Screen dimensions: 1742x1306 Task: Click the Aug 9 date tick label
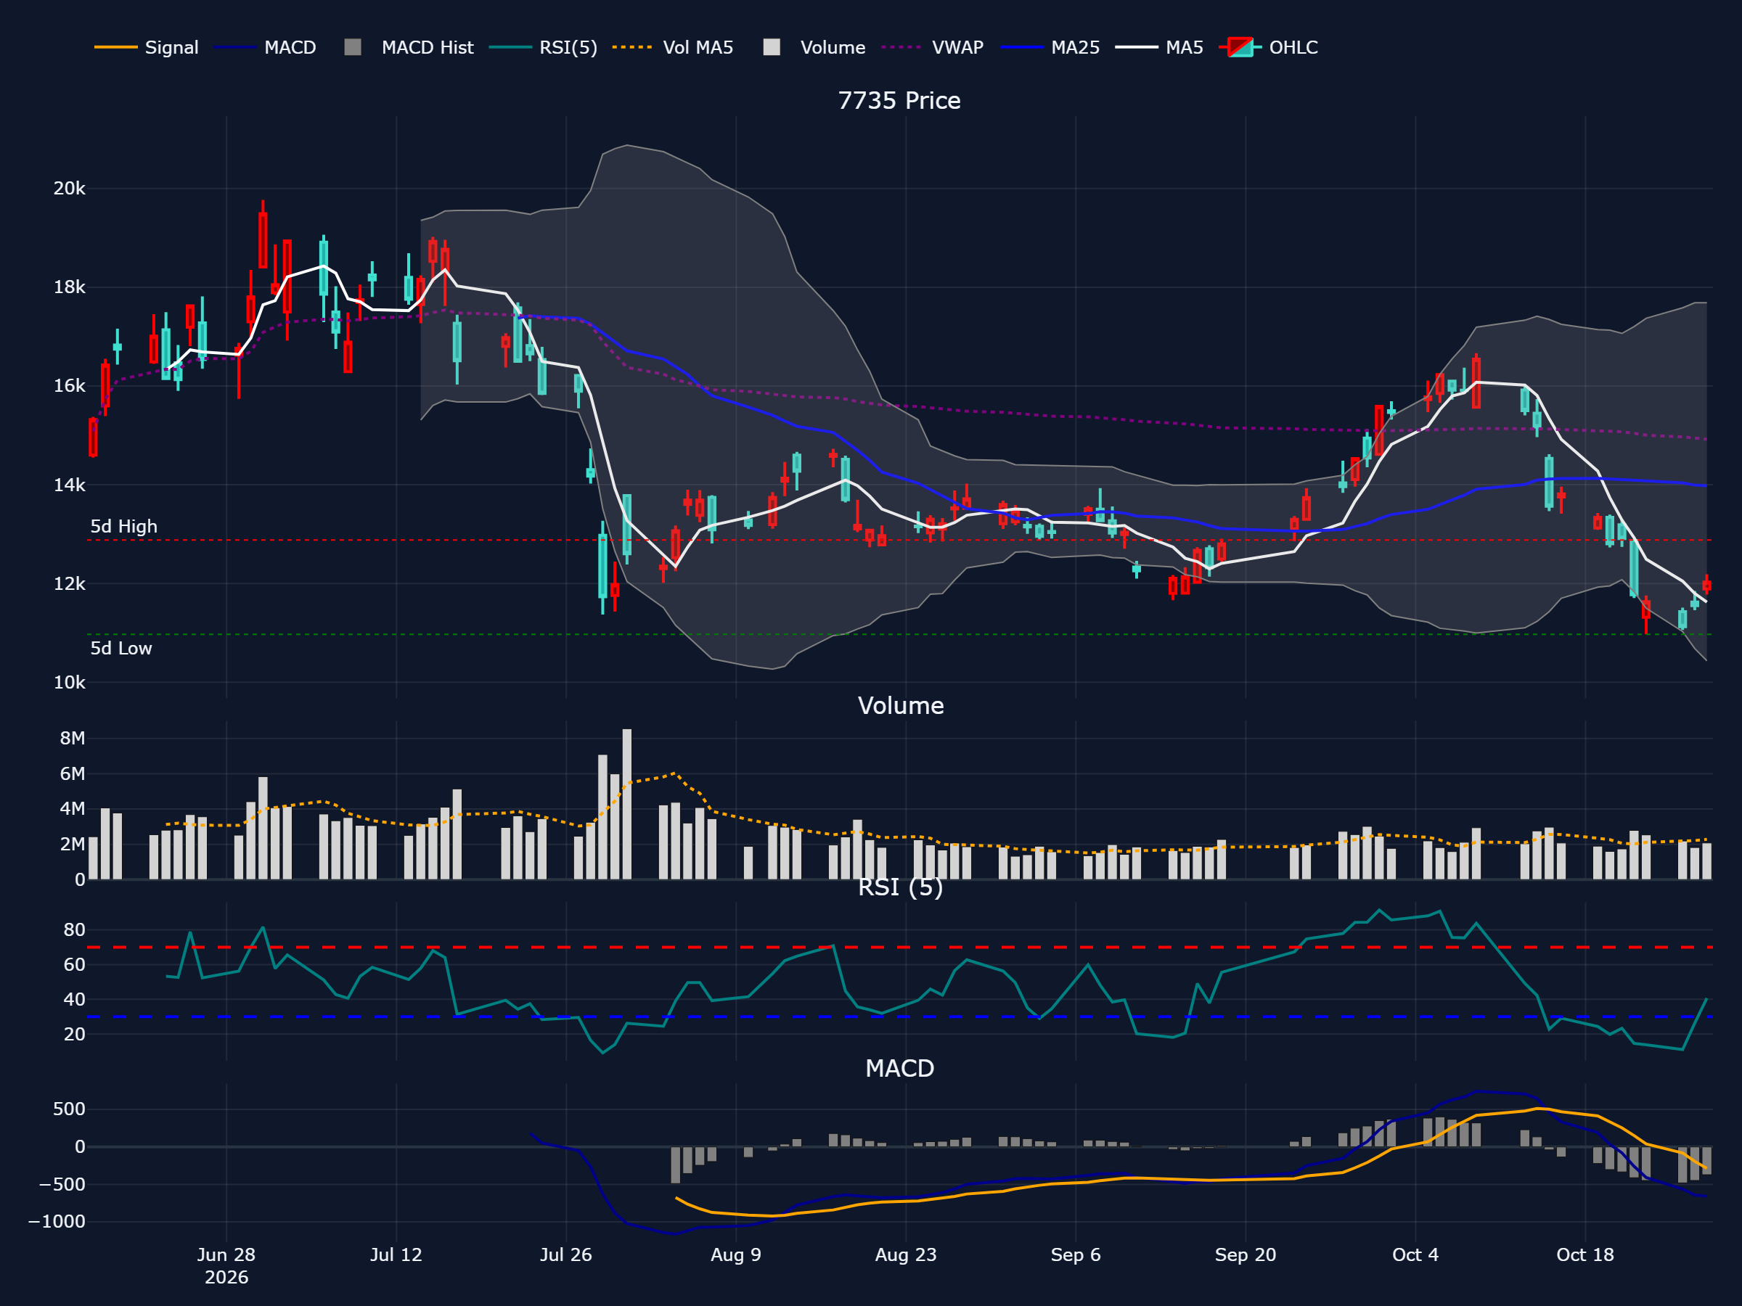[735, 1254]
